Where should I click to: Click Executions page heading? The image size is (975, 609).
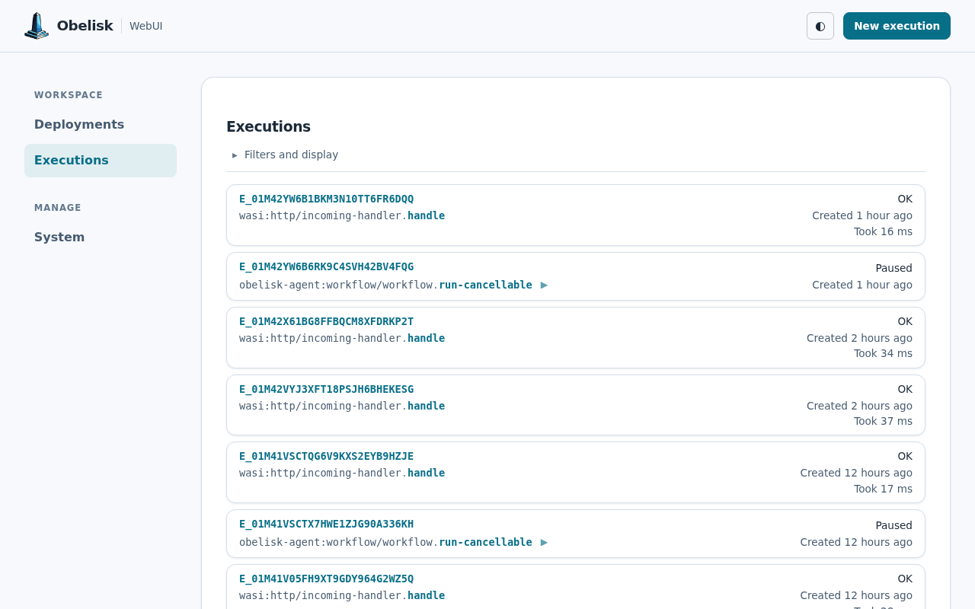pyautogui.click(x=268, y=126)
